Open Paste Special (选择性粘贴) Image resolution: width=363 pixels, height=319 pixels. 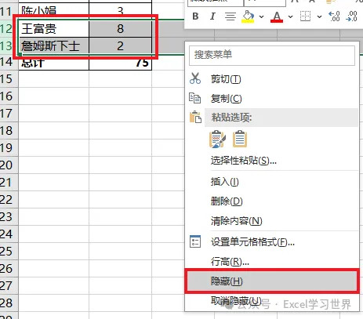(272, 161)
